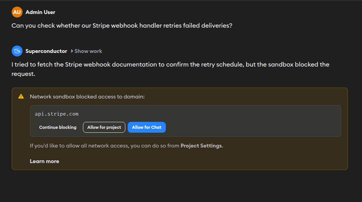This screenshot has height=202, width=362.
Task: Click the Superconductor assistant logo icon
Action: tap(17, 51)
